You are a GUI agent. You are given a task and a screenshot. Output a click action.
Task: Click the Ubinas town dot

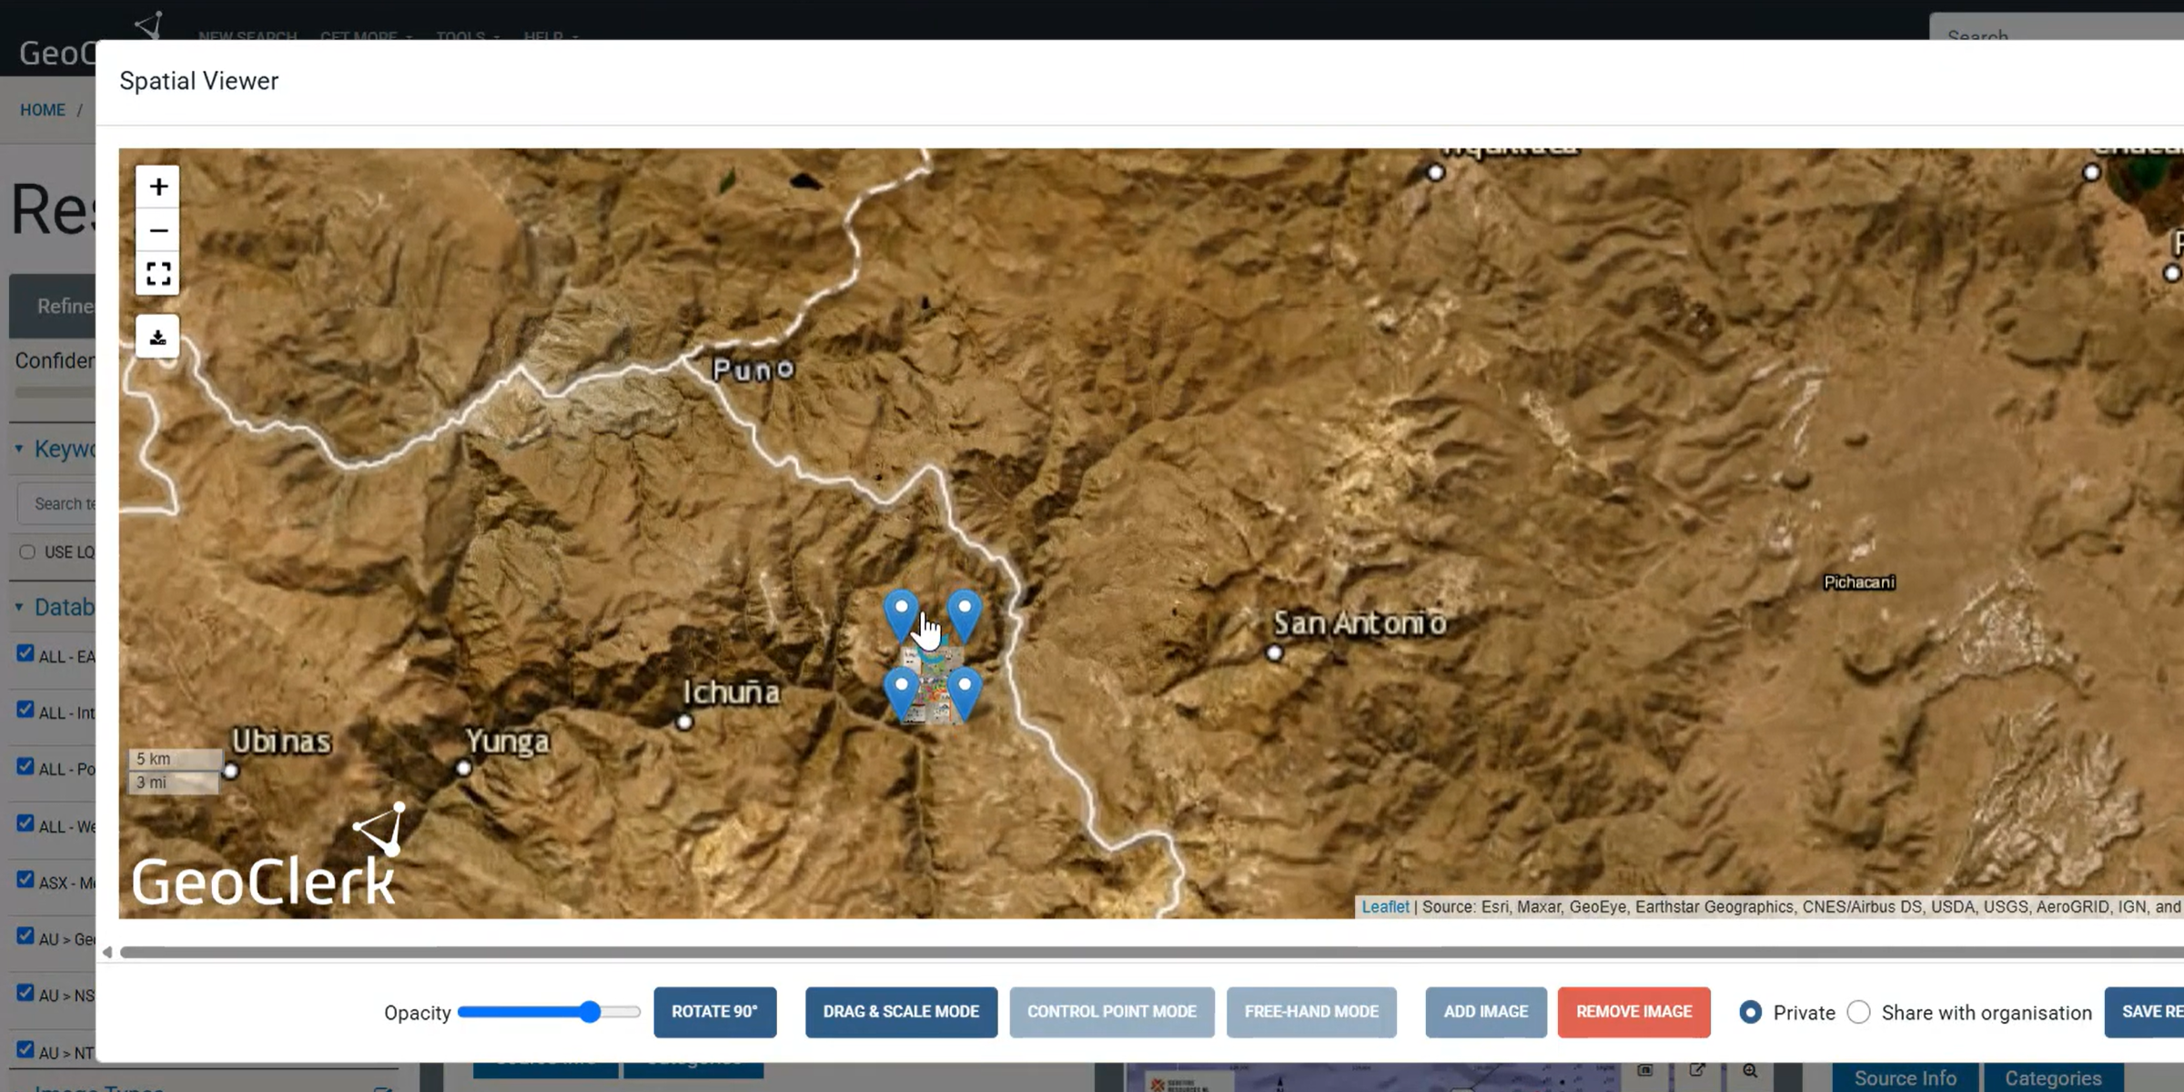(x=231, y=771)
